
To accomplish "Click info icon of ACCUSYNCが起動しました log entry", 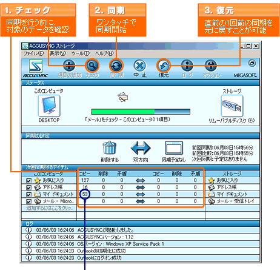I will (x=28, y=230).
